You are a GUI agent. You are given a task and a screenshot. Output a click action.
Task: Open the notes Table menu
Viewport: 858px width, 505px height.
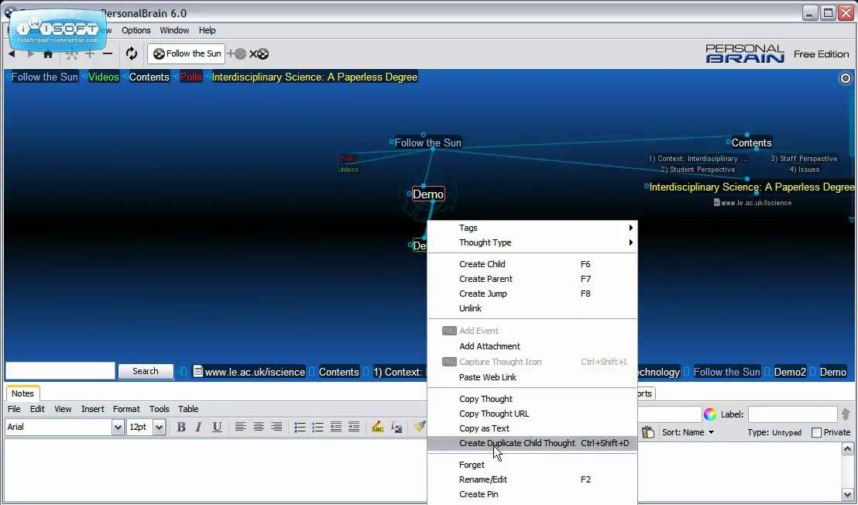[x=187, y=409]
